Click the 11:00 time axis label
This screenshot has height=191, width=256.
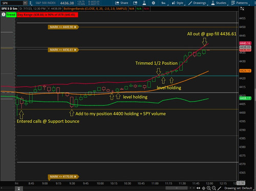point(155,183)
